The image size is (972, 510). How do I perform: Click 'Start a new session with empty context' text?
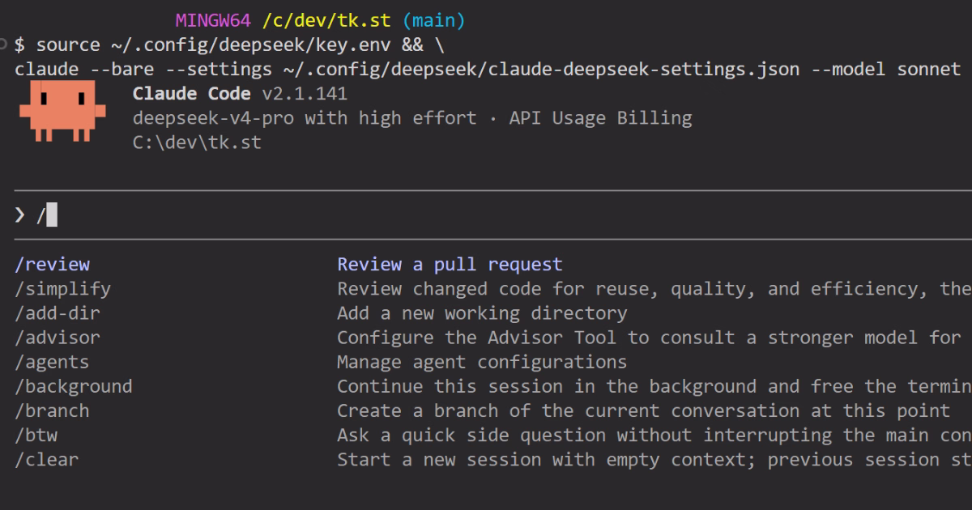point(654,459)
